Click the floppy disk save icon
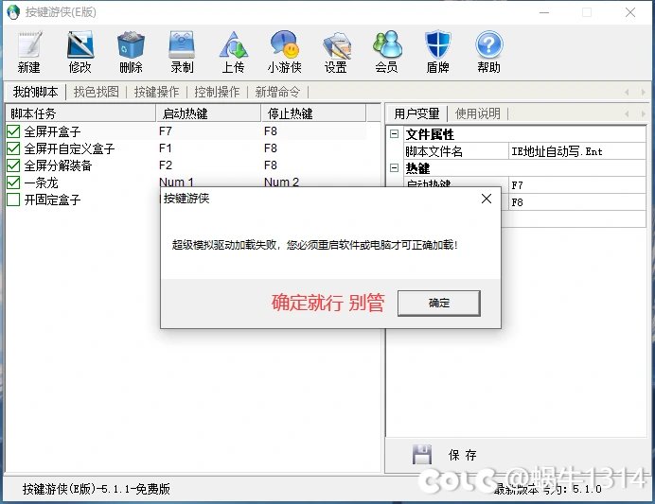The height and width of the screenshot is (504, 655). pos(422,454)
